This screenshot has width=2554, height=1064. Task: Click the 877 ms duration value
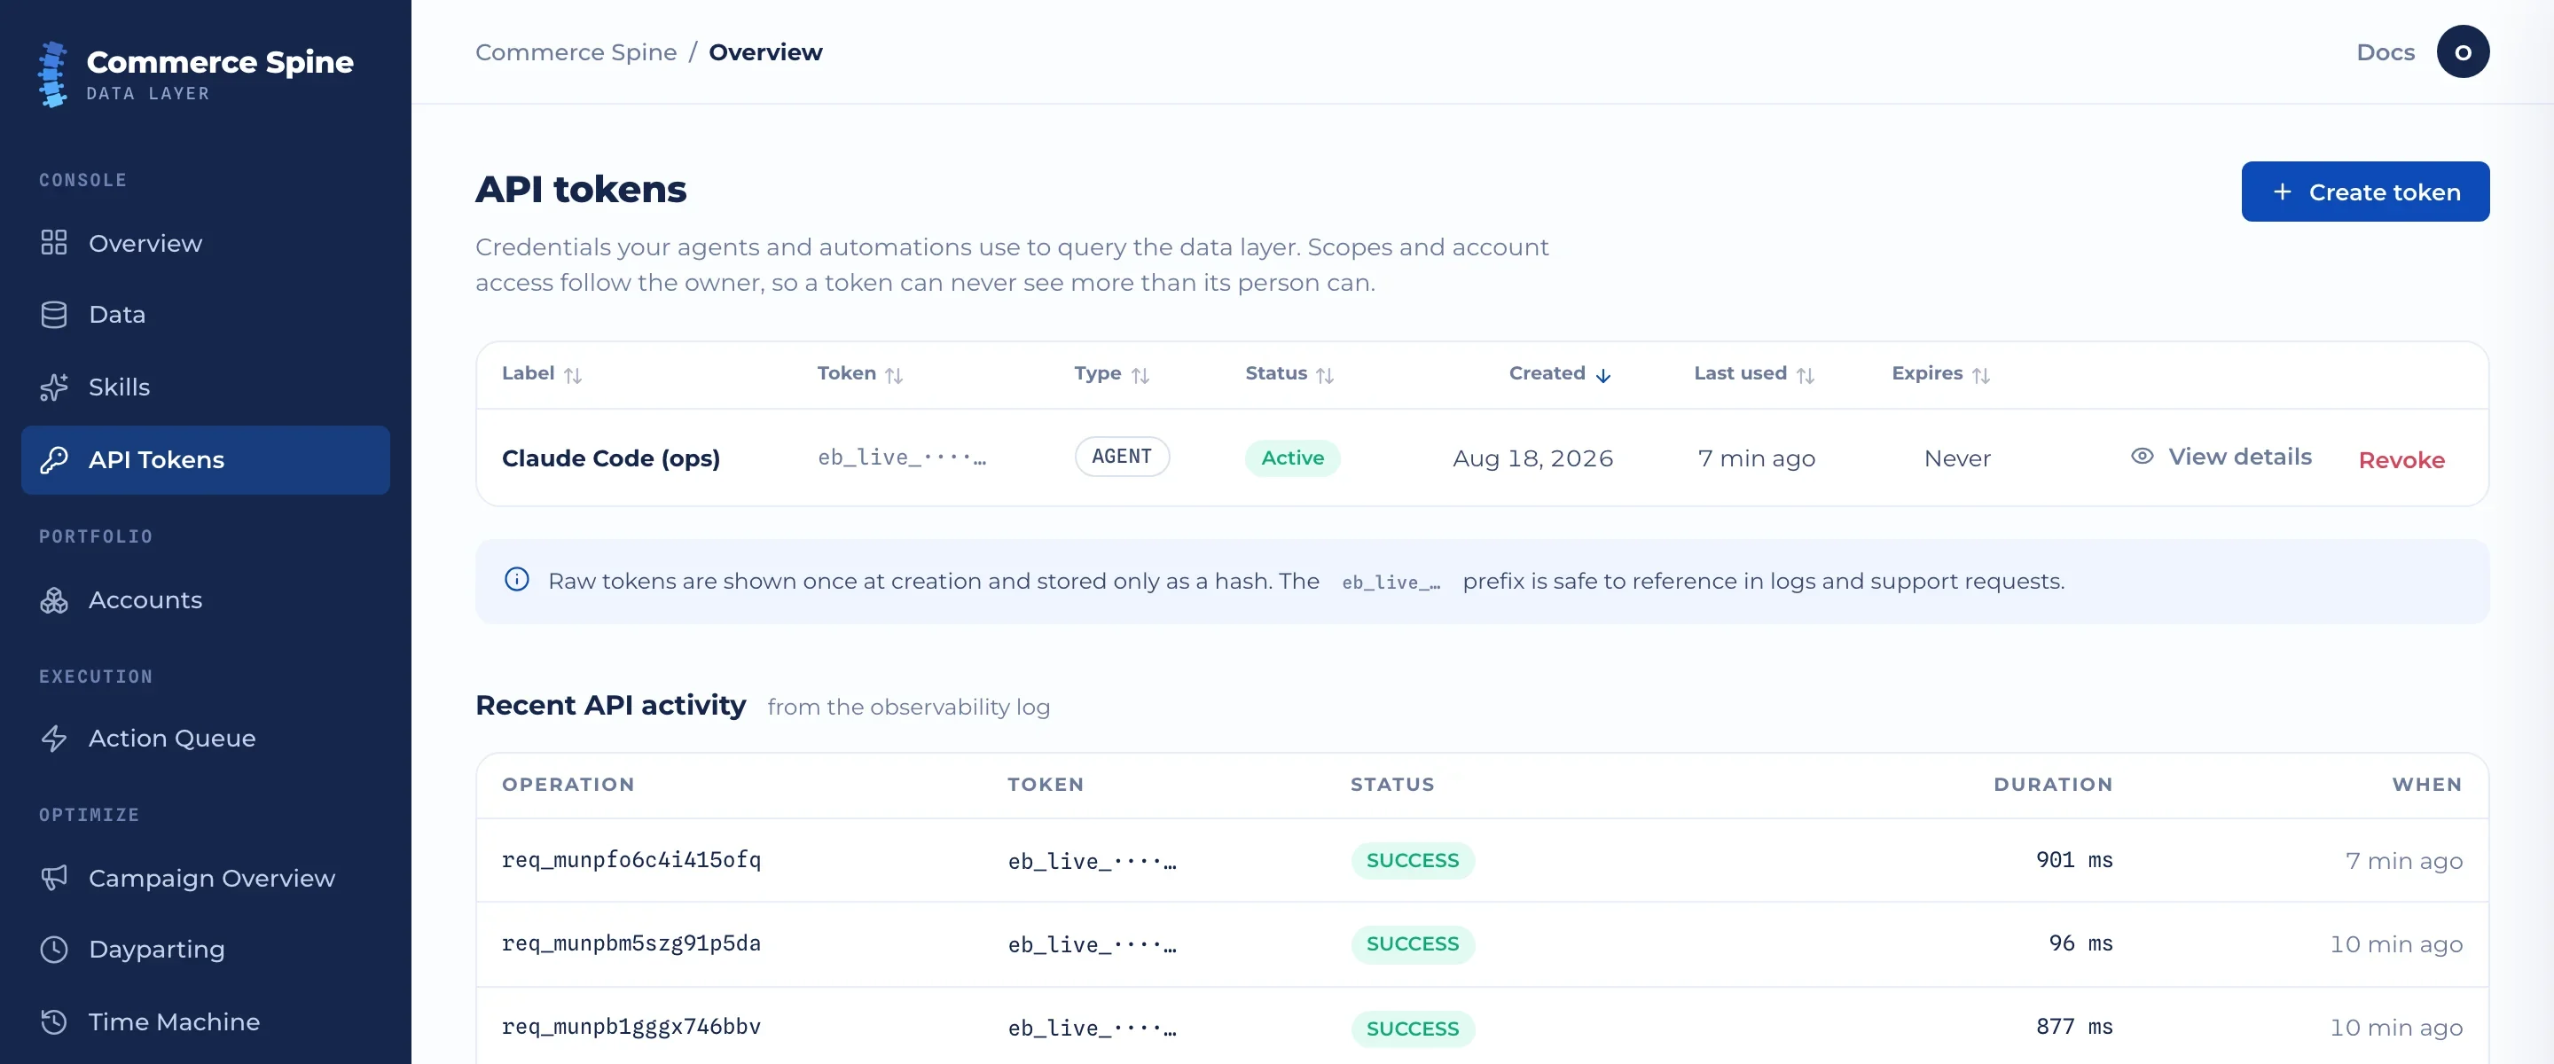pos(2073,1027)
